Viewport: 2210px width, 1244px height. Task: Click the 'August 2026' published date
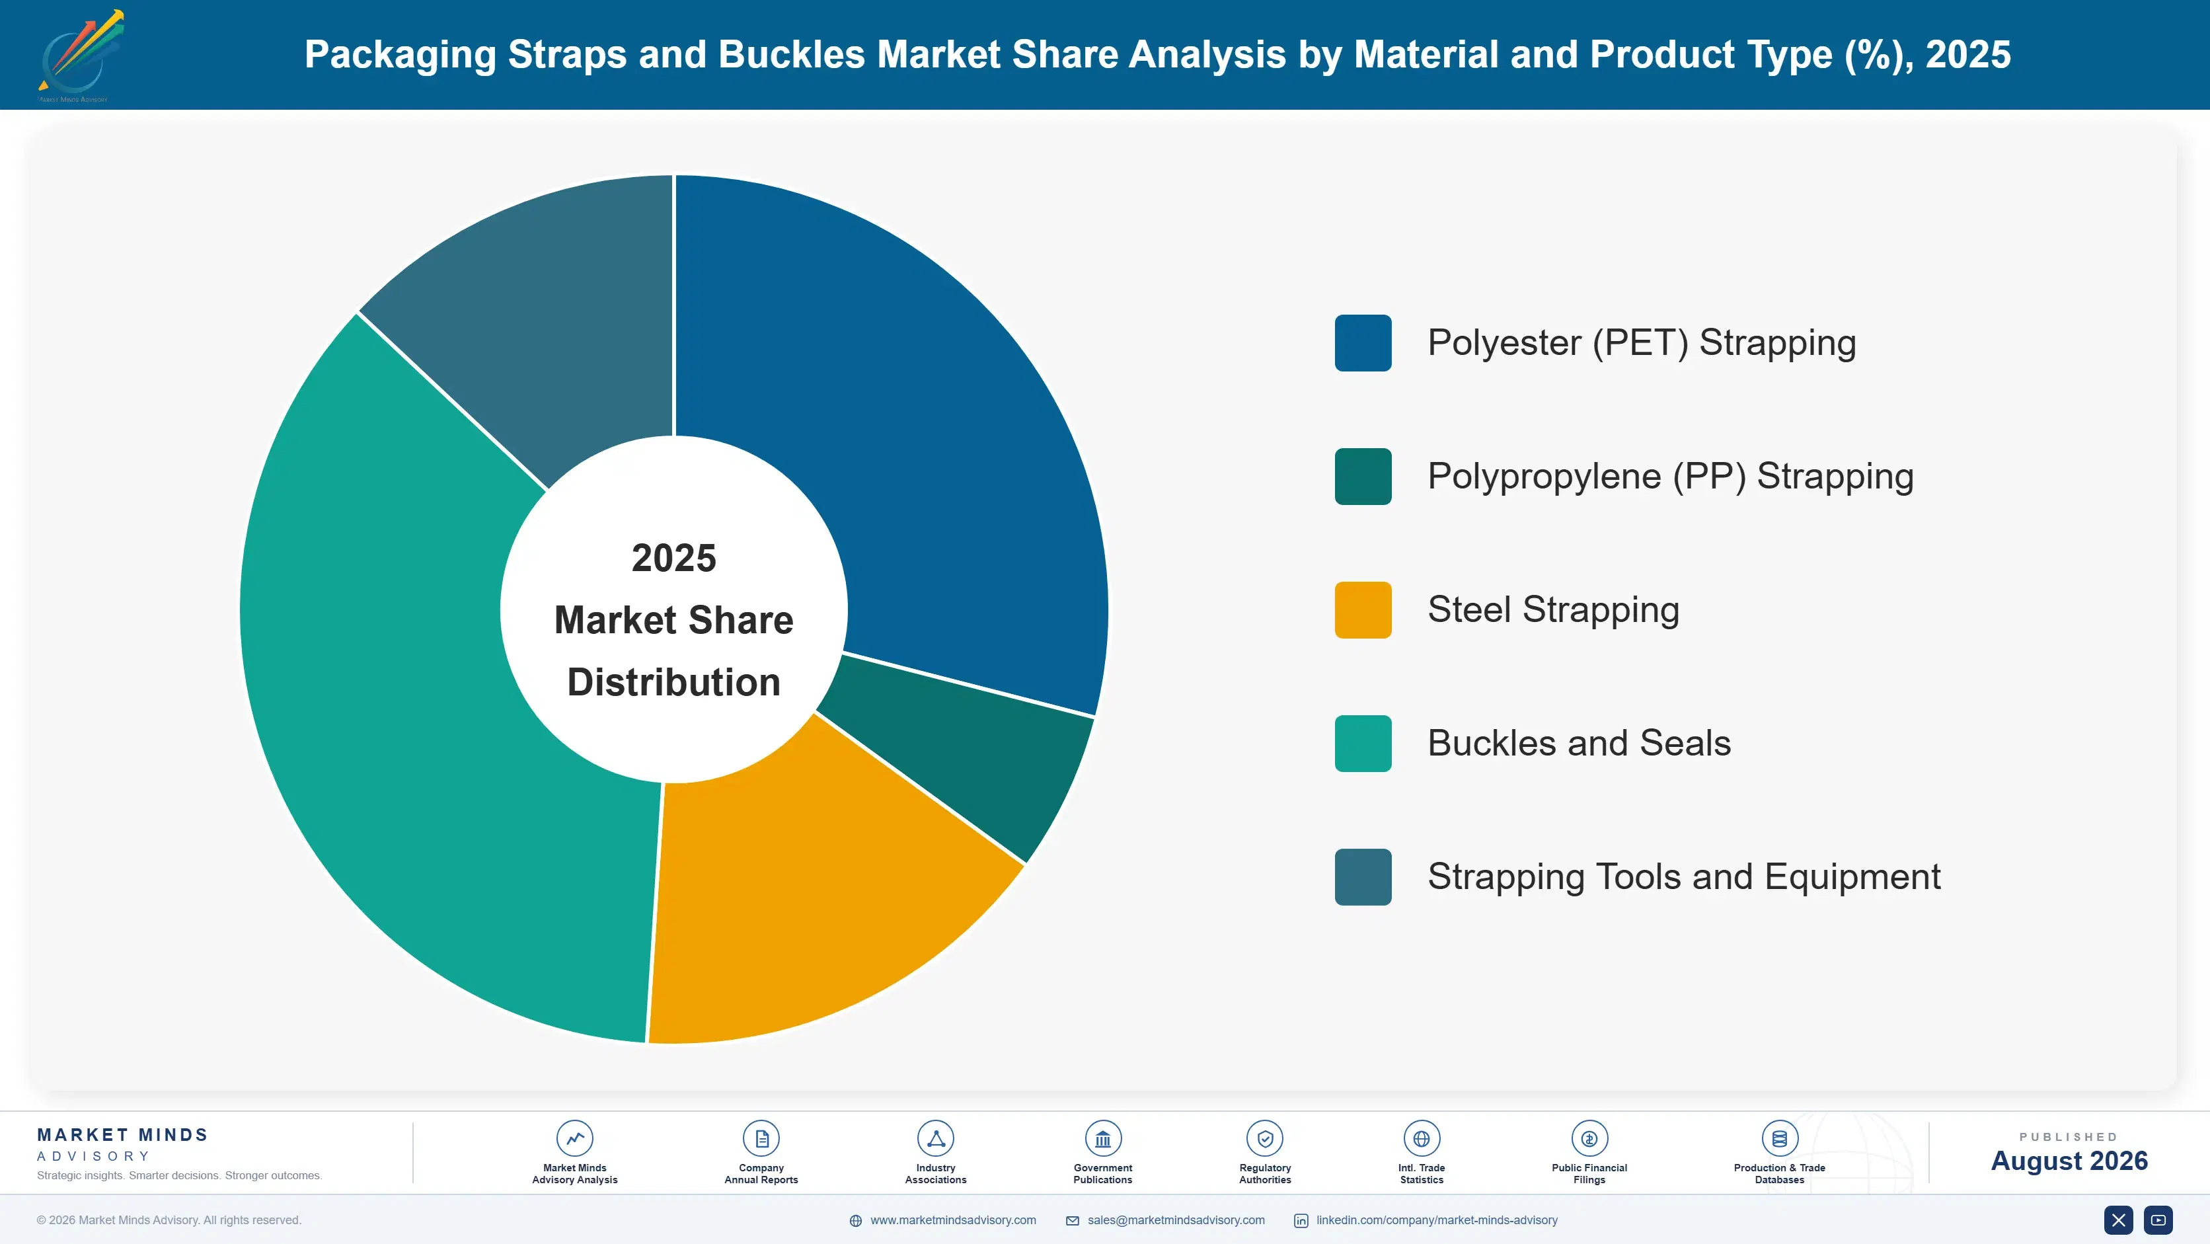coord(2069,1161)
